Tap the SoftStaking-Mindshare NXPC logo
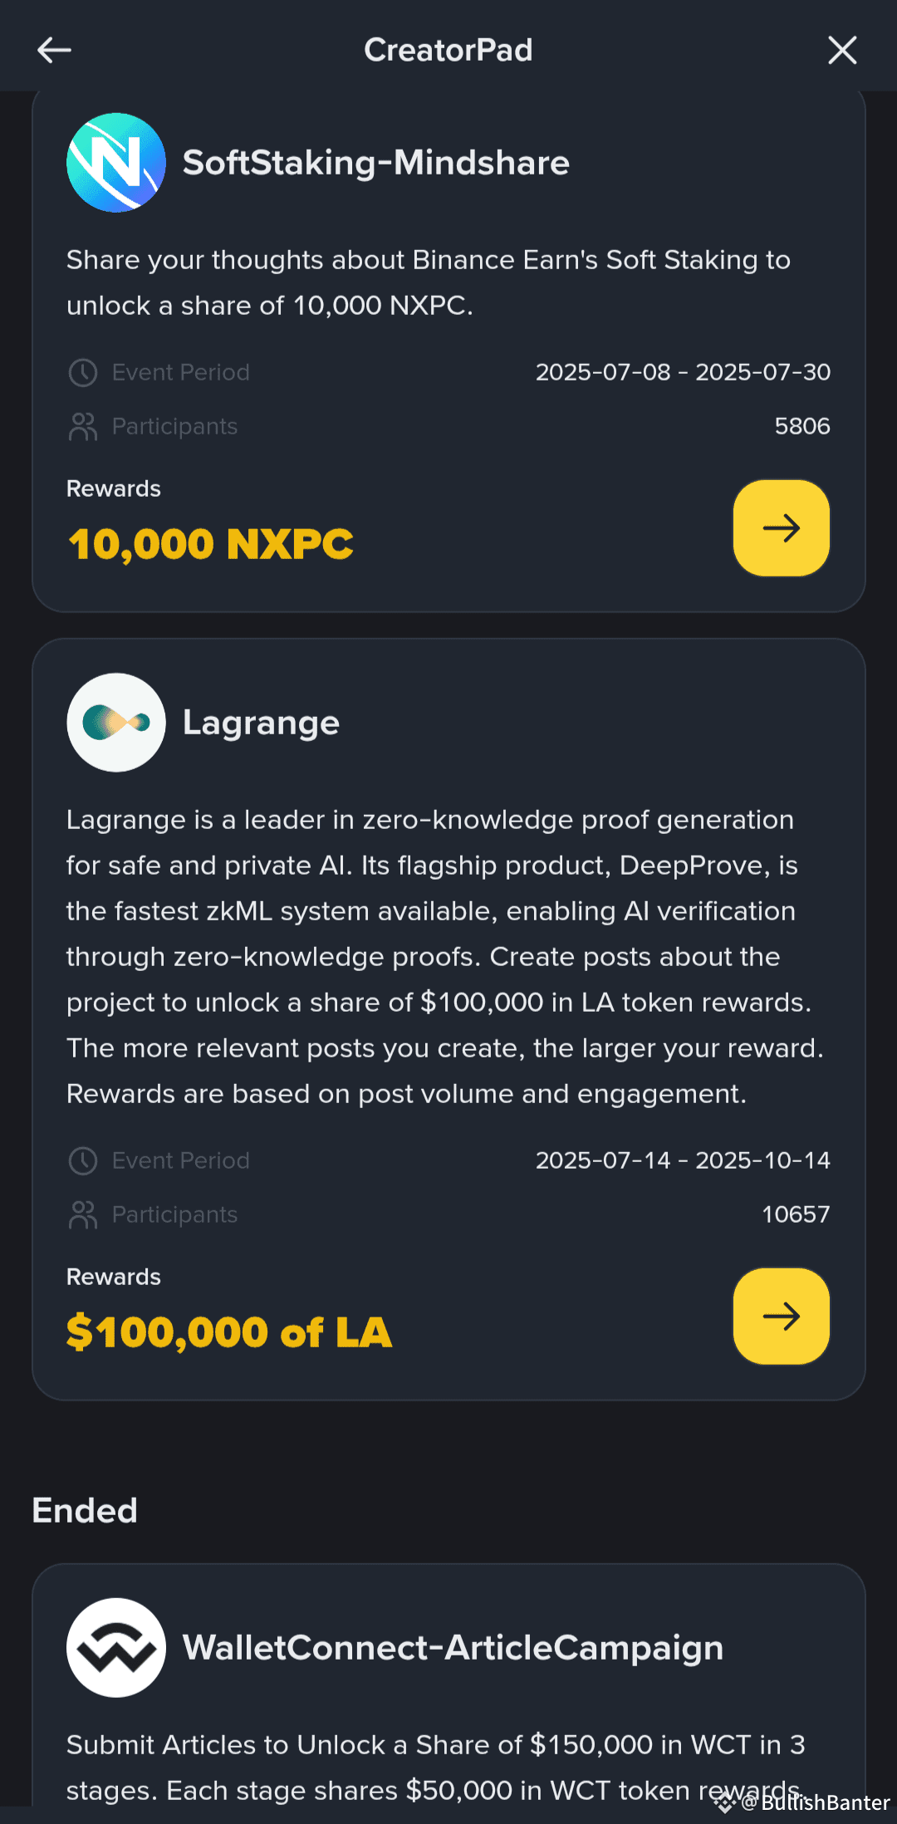 [x=116, y=163]
